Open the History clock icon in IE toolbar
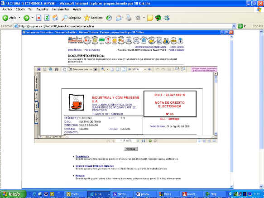Image resolution: width=264 pixels, height=198 pixels. tap(109, 18)
